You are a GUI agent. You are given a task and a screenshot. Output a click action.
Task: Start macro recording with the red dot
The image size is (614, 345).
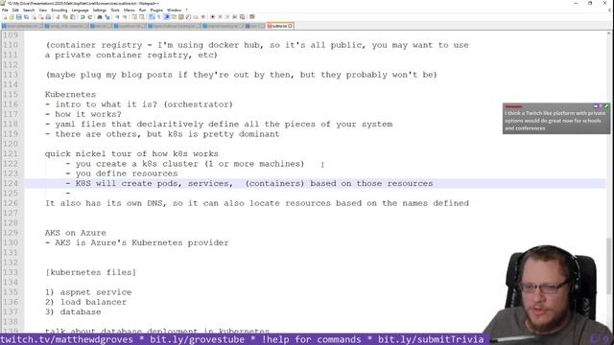pyautogui.click(x=213, y=17)
